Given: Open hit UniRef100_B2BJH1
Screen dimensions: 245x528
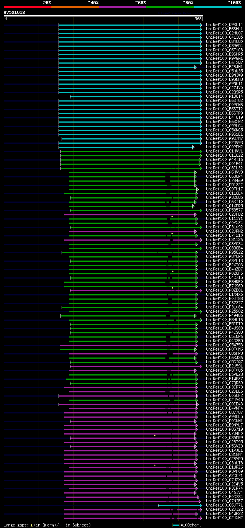Looking at the screenshot, I should coord(224,67).
